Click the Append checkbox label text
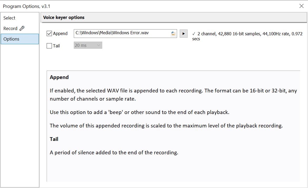308x188 pixels. [60, 33]
